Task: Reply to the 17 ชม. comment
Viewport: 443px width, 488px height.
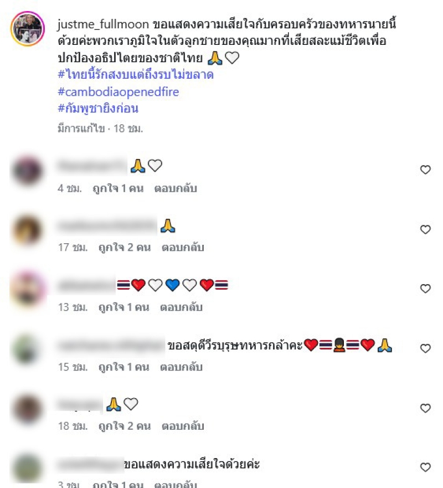Action: tap(183, 248)
